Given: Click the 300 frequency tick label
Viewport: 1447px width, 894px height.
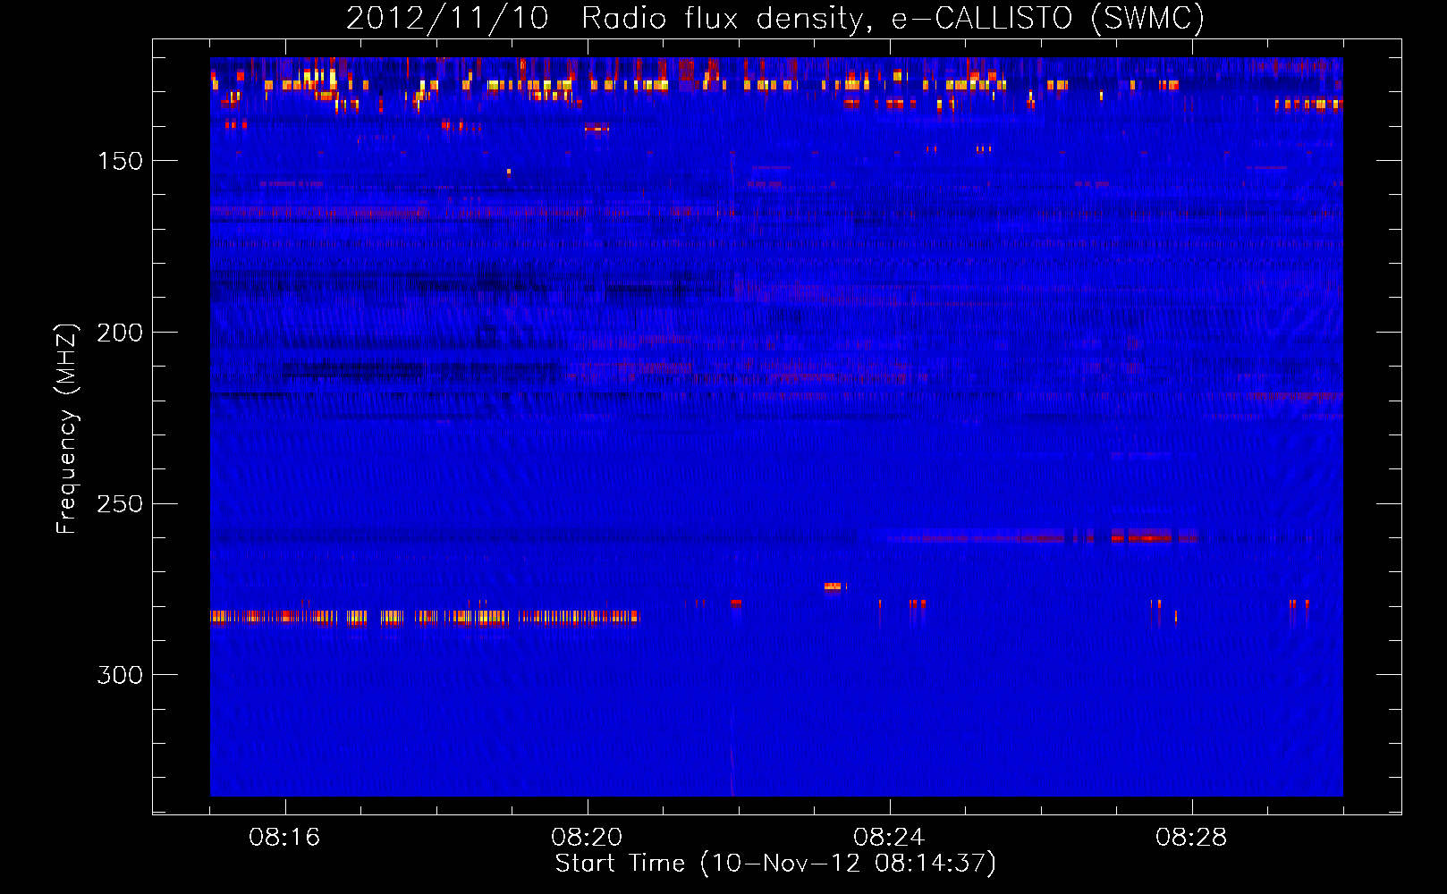Looking at the screenshot, I should (x=120, y=675).
